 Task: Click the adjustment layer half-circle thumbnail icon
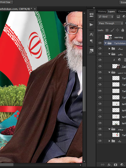click(119, 60)
